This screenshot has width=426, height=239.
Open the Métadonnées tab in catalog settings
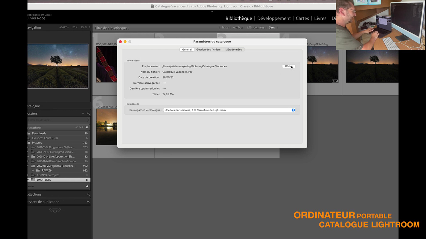[233, 50]
